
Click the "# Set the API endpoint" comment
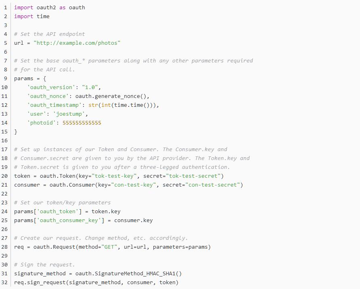click(x=50, y=34)
